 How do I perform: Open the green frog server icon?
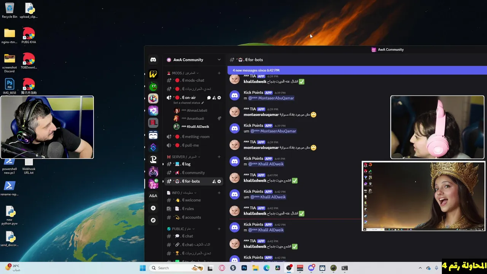coord(153,86)
